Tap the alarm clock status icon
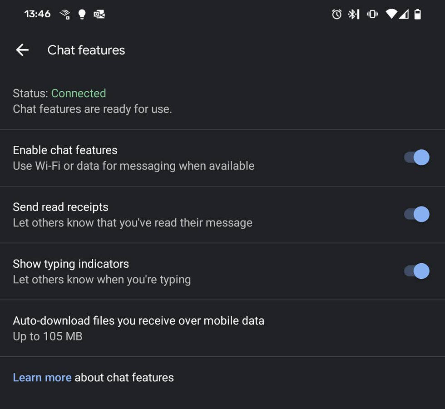445x409 pixels. coord(336,14)
